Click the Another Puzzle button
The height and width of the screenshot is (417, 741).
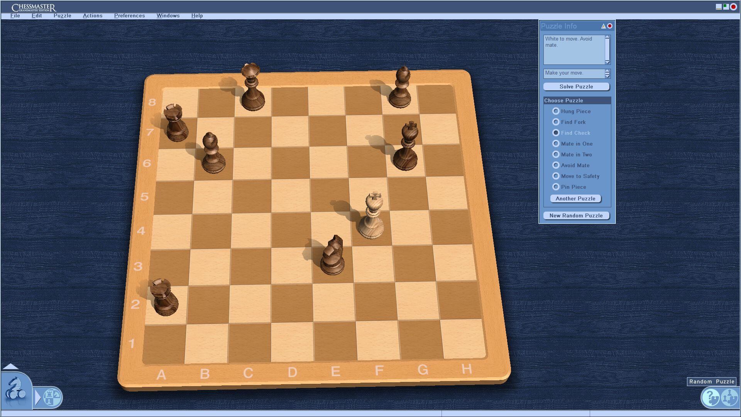(x=576, y=198)
